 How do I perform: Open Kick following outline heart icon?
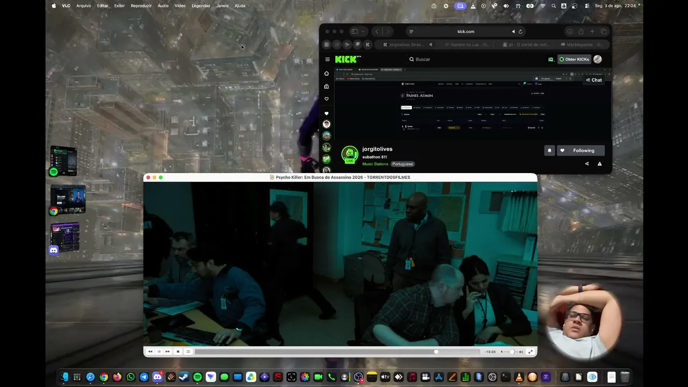[326, 99]
